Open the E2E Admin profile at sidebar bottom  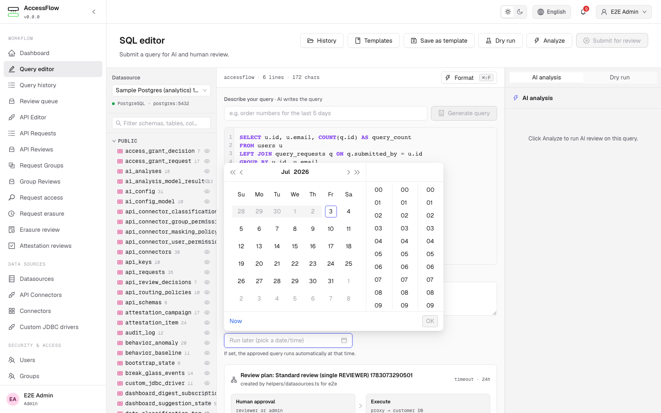pyautogui.click(x=53, y=399)
